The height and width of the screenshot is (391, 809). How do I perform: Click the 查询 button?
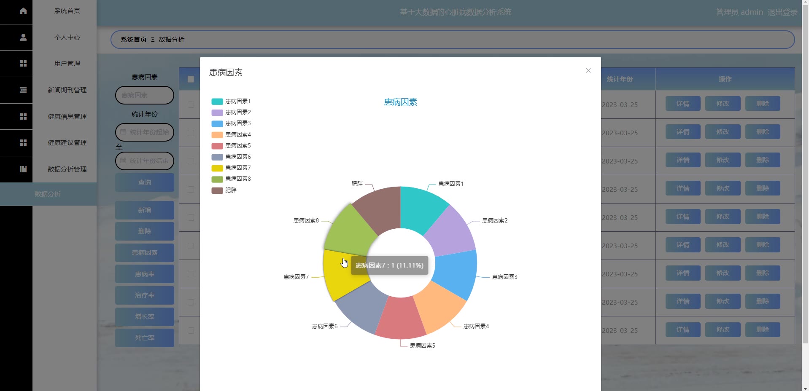(x=145, y=182)
